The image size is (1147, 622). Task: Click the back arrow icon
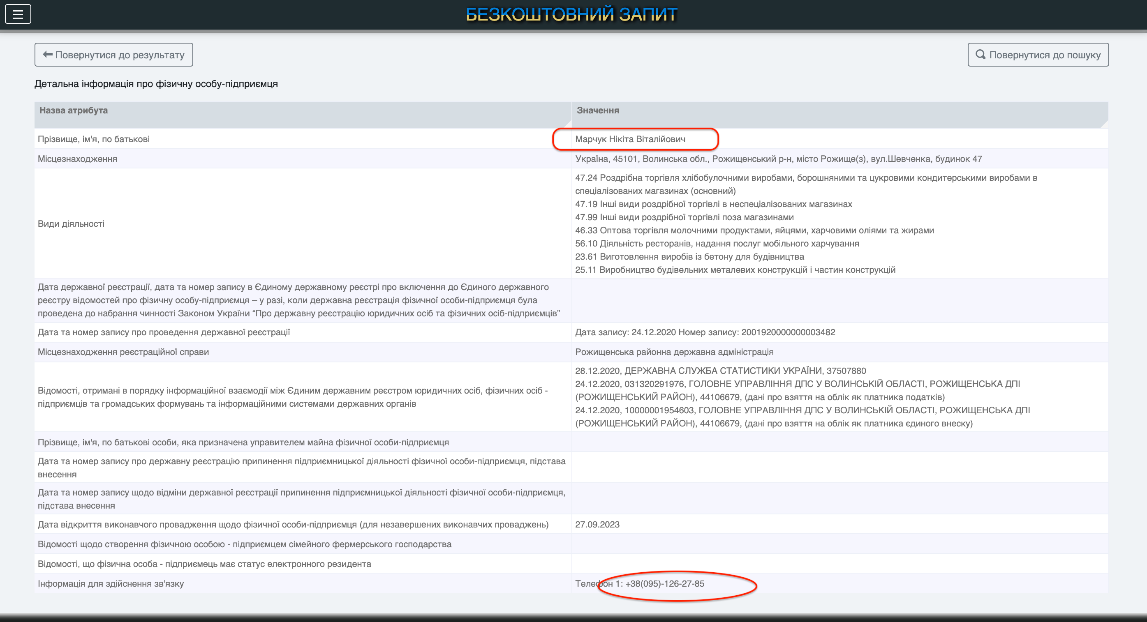48,55
